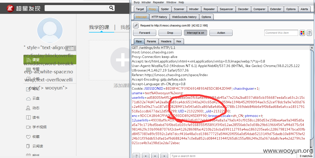Switch to the Hex message view tab

point(179,41)
